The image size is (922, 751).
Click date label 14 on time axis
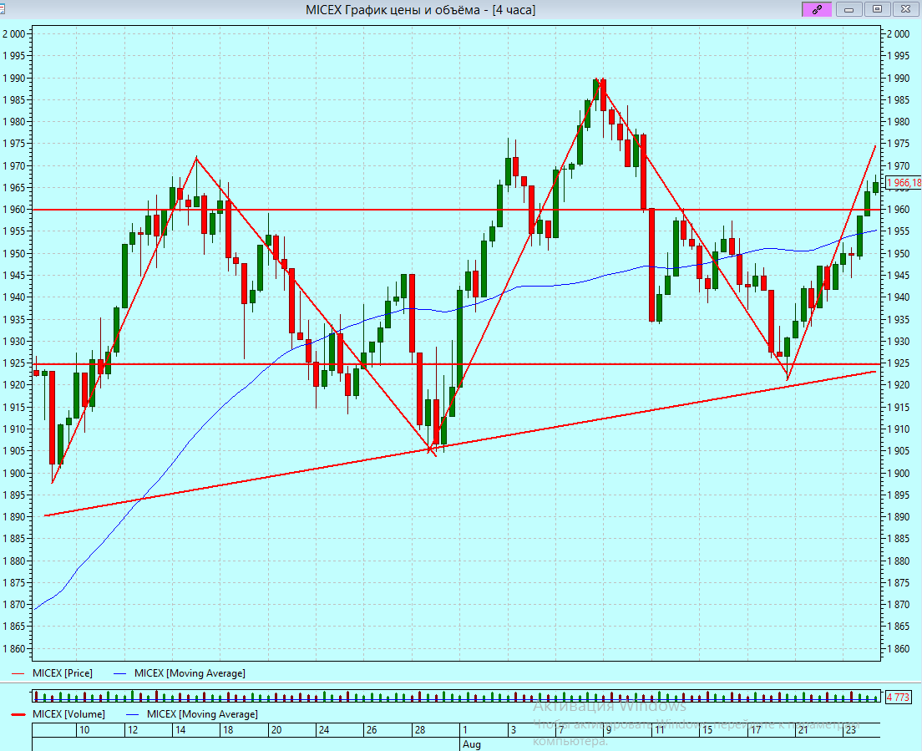pos(180,730)
